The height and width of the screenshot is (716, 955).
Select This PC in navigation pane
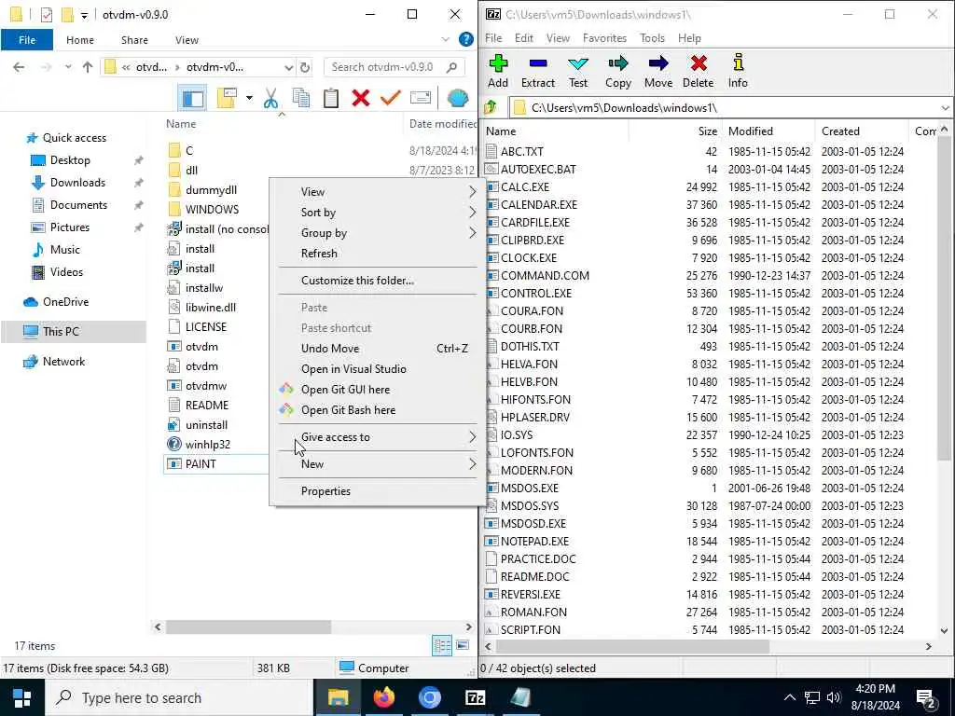coord(73,332)
